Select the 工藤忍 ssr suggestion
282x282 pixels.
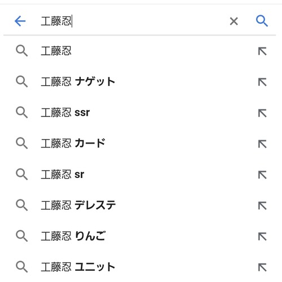[141, 112]
